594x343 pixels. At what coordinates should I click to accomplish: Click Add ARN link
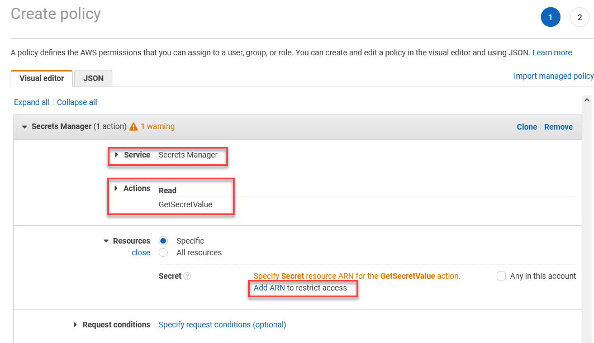pos(269,288)
